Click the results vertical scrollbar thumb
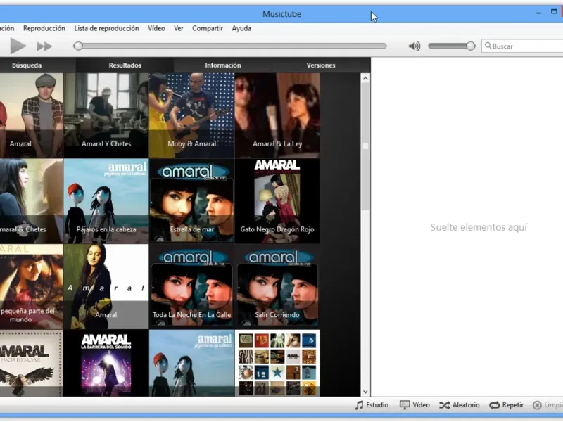563x422 pixels. [x=365, y=146]
